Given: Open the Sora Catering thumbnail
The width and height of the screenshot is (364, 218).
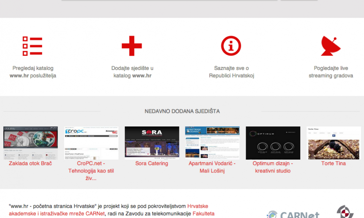Looking at the screenshot, I should [152, 143].
